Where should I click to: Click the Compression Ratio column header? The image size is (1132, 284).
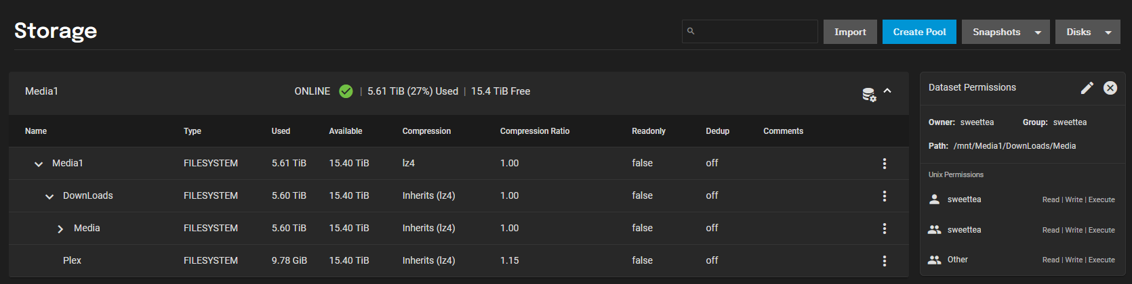pos(535,131)
